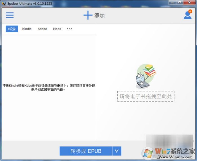197x161 pixels.
Task: Close the Epubor Ultimate window
Action: [189, 3]
